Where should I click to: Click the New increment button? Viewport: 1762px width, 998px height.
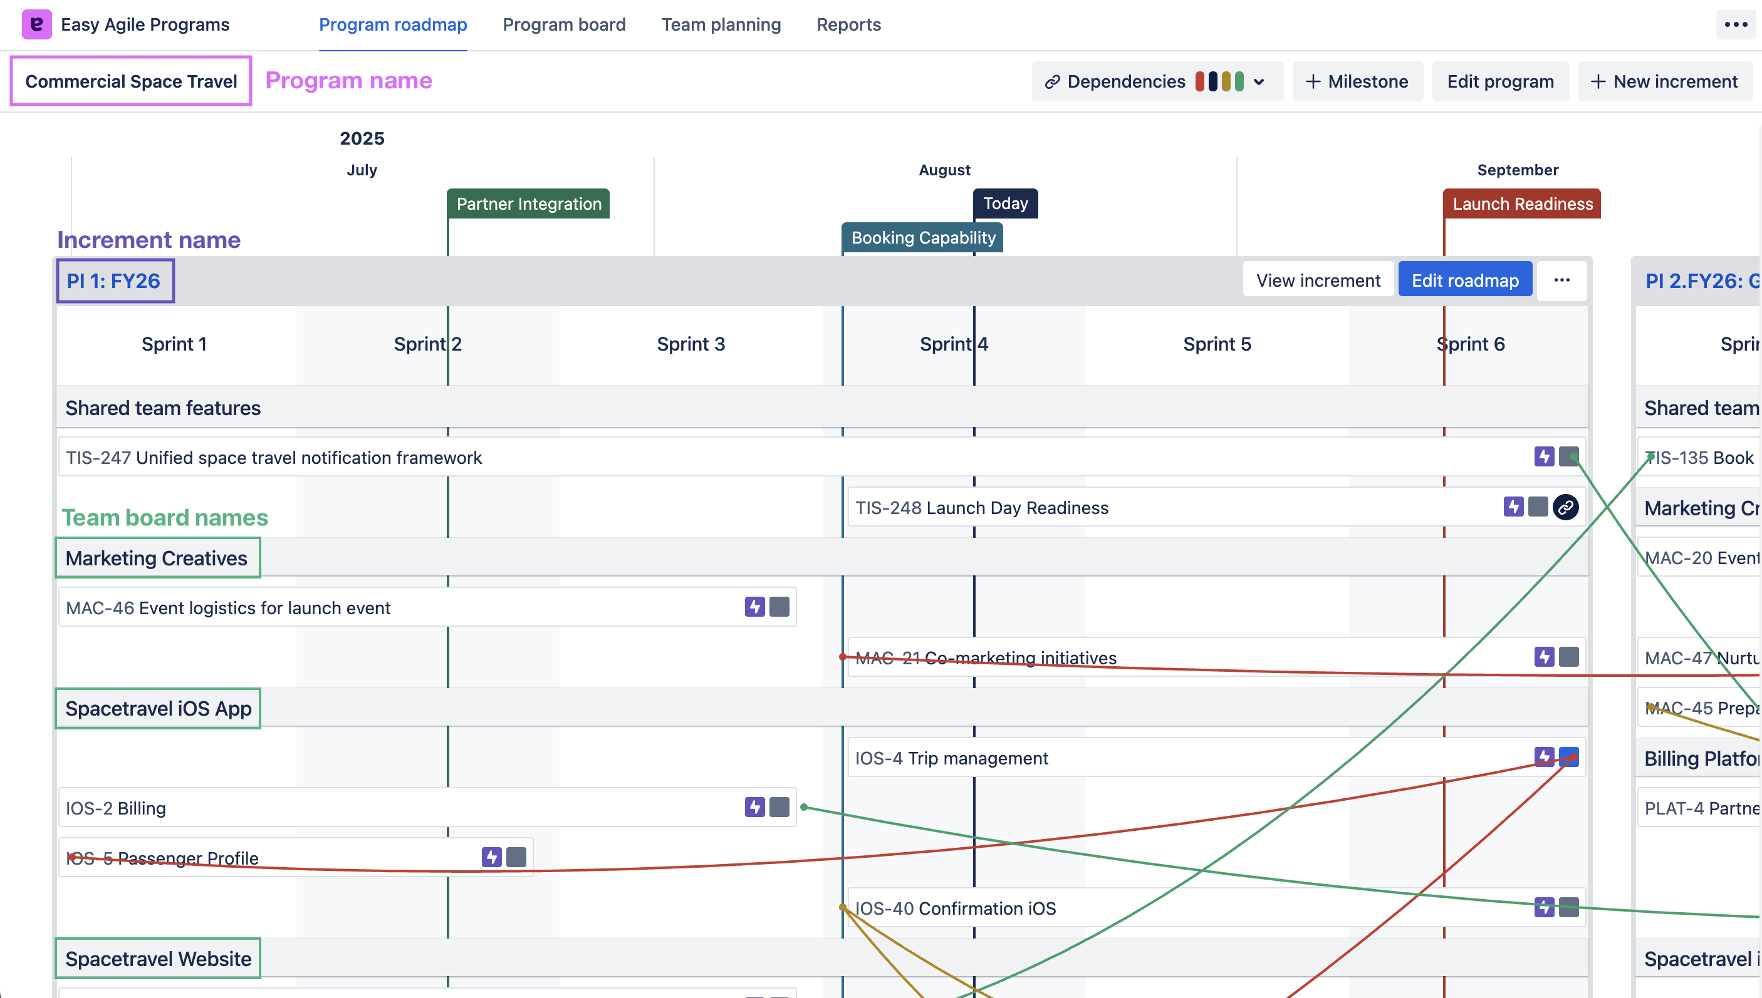1665,81
